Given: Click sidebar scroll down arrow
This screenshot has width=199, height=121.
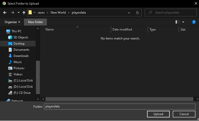Looking at the screenshot, I should click(x=38, y=99).
